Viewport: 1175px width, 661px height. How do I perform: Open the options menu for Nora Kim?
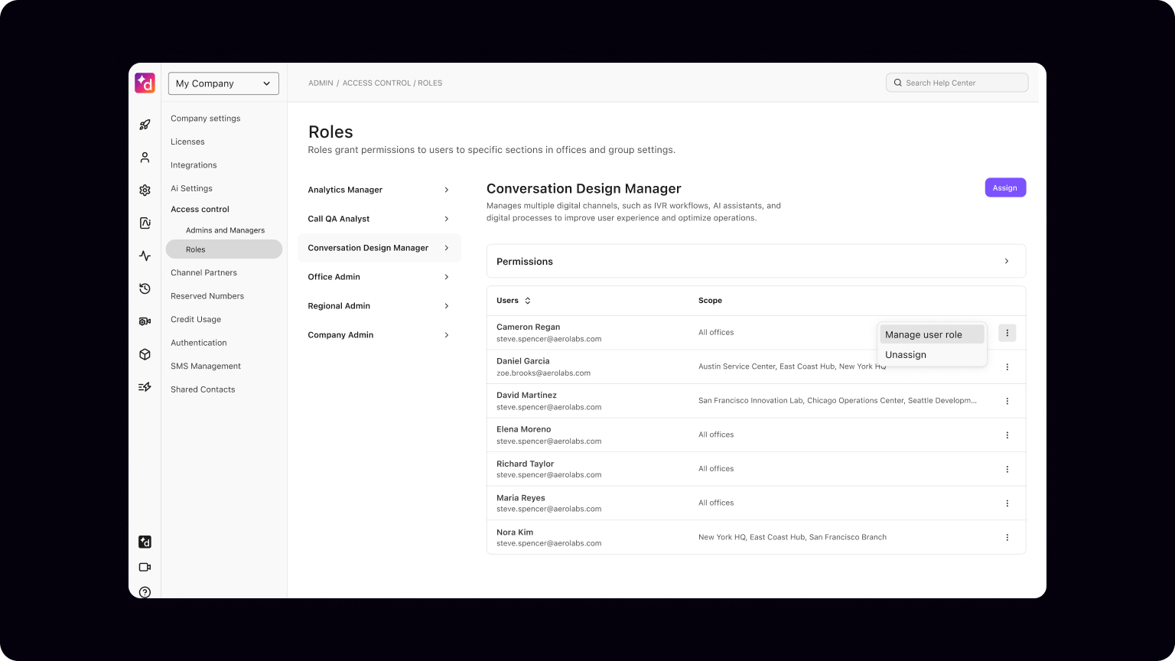point(1007,537)
